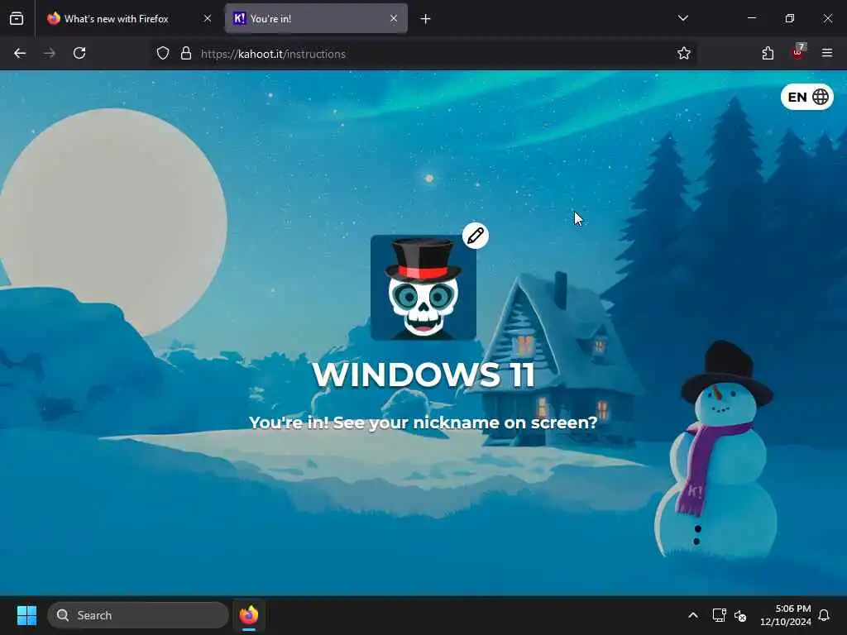
Task: Open the Firefox application menu
Action: (827, 53)
